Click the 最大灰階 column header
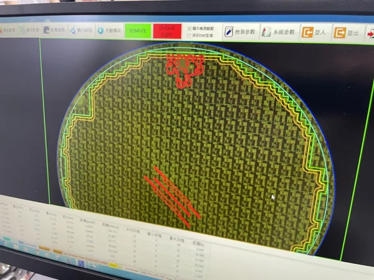 point(178,238)
